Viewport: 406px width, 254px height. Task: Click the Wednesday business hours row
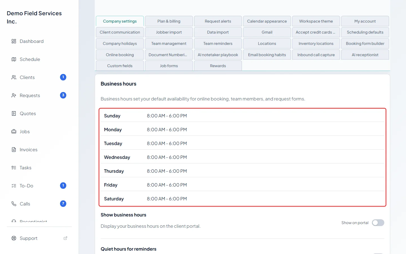(242, 157)
